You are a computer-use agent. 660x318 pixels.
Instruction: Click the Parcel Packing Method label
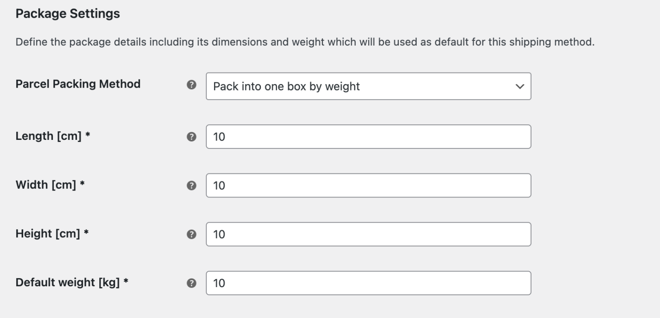pos(78,84)
